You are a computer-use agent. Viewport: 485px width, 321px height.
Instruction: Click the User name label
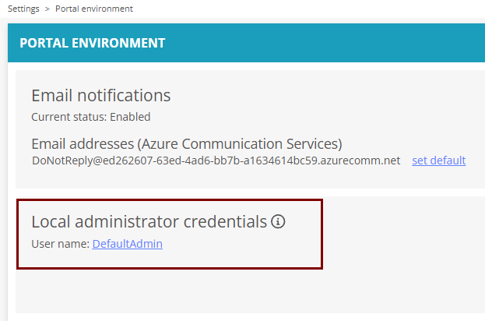(60, 244)
